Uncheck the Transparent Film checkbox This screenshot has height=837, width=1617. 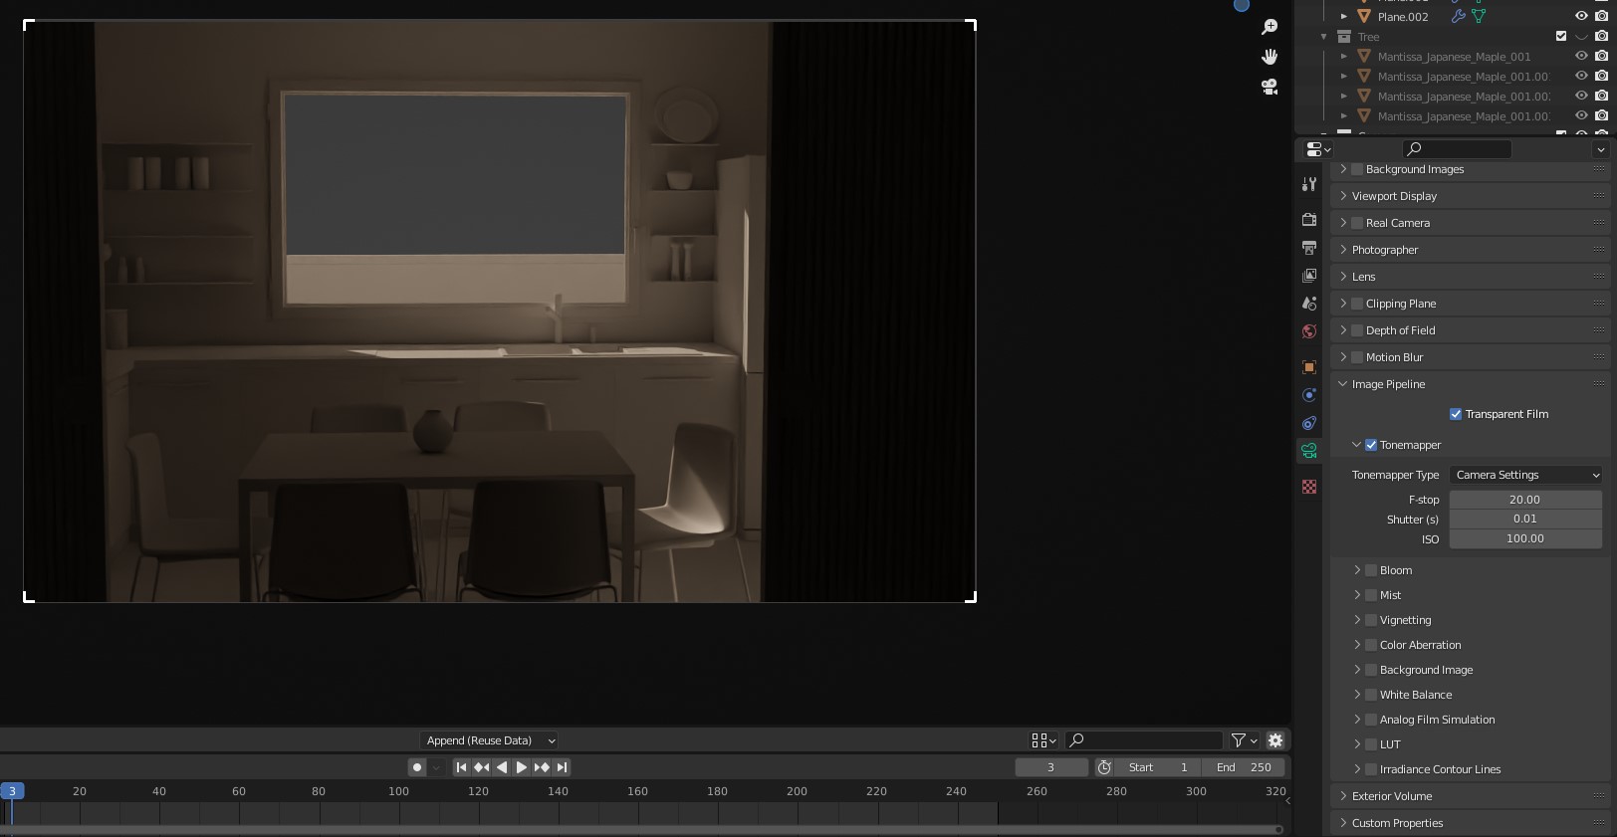coord(1456,414)
